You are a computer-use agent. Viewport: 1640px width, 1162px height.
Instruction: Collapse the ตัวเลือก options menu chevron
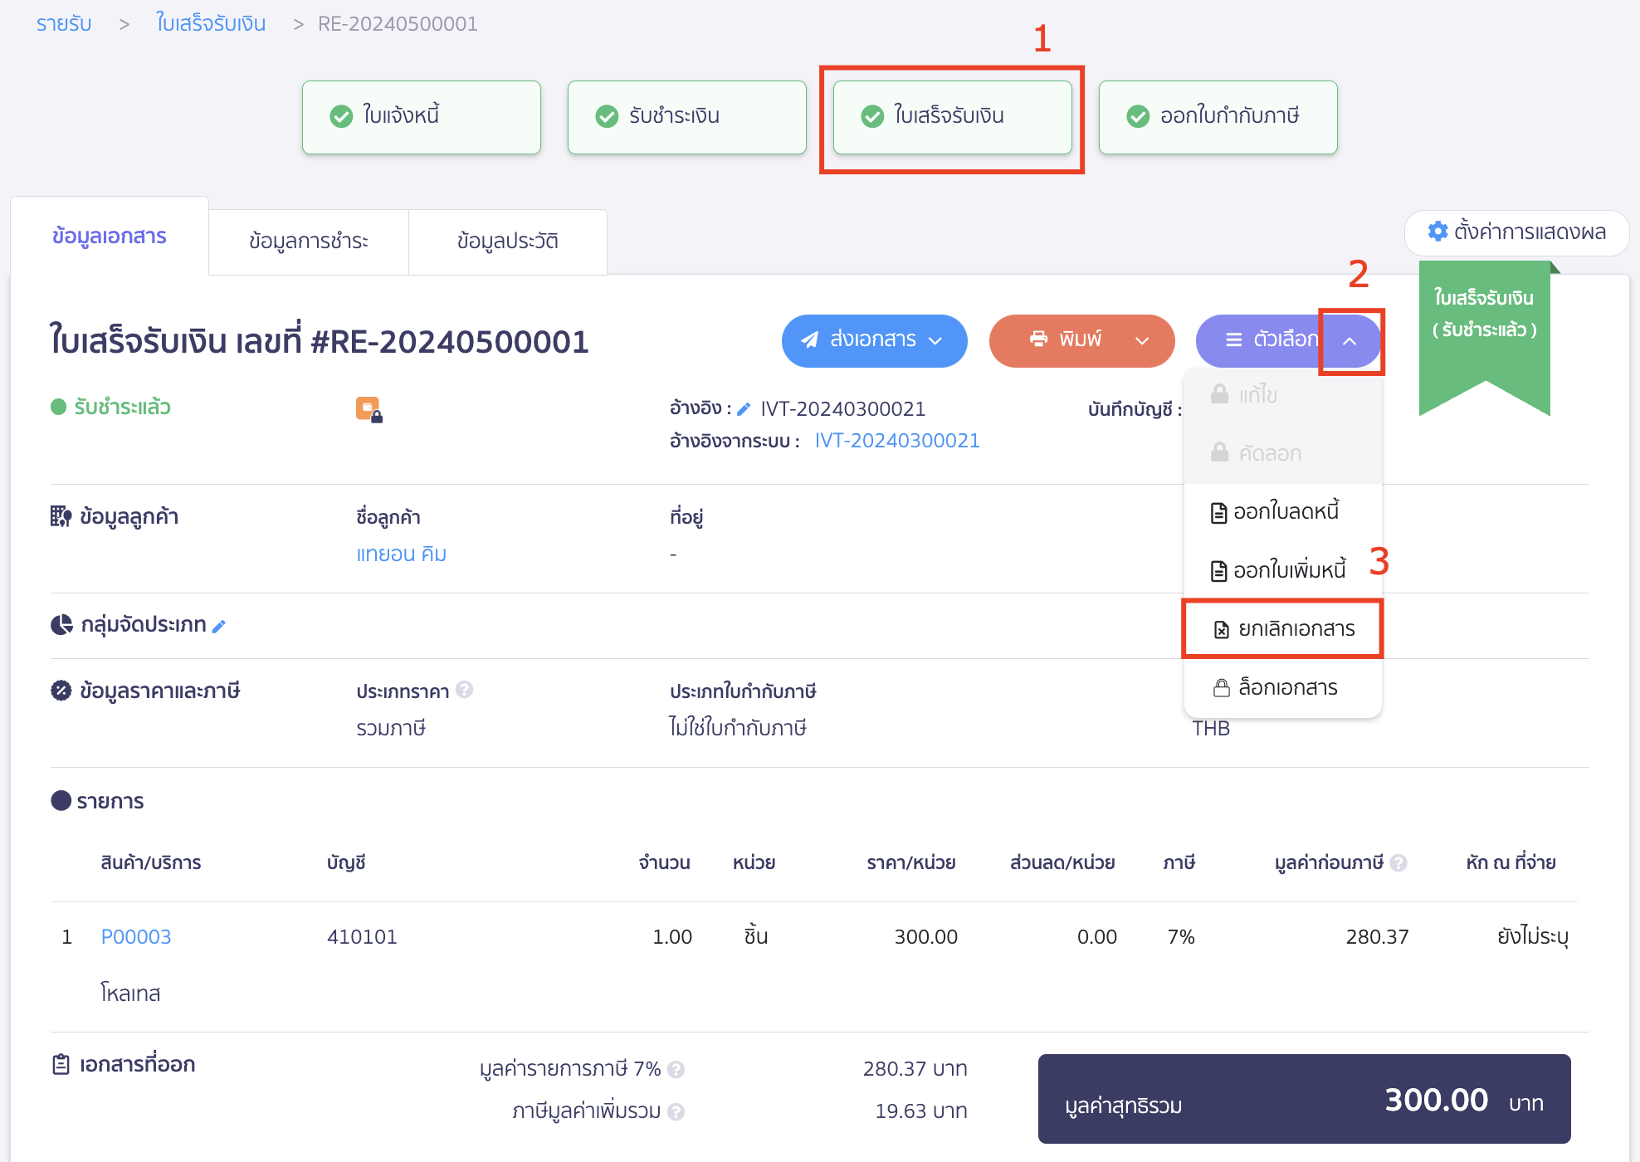1350,341
